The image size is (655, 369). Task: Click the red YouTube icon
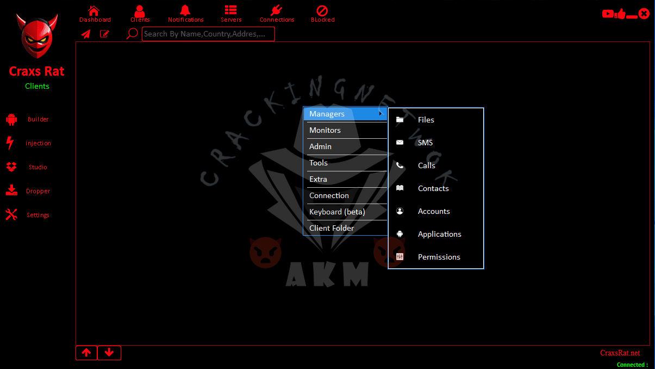607,14
